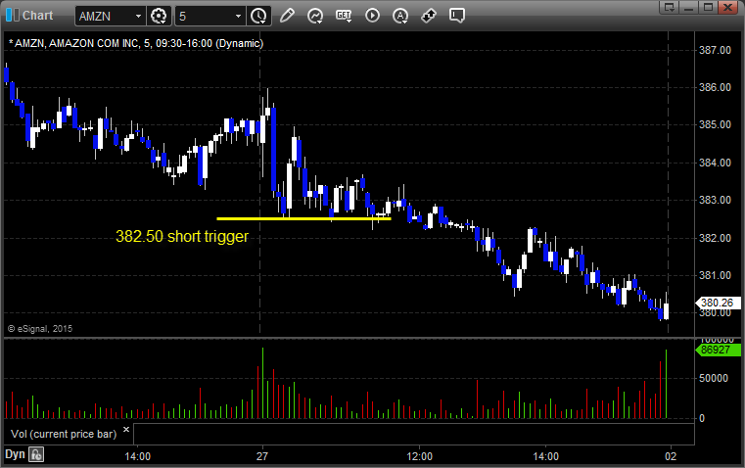Click the 383.00 price axis label
The image size is (745, 468).
click(715, 200)
